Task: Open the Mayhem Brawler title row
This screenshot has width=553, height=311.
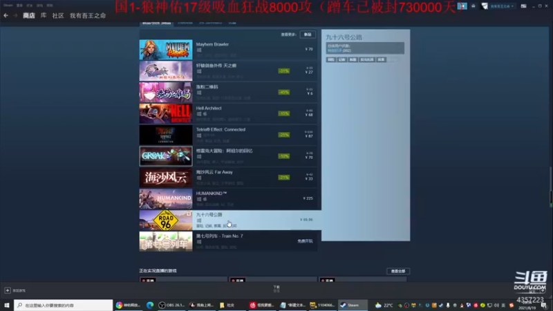Action: 228,49
